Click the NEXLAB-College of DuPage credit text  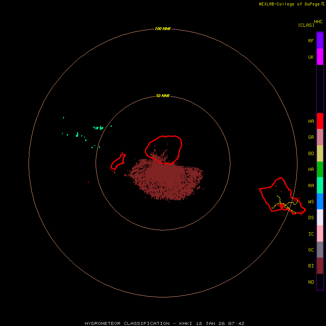coord(289,4)
